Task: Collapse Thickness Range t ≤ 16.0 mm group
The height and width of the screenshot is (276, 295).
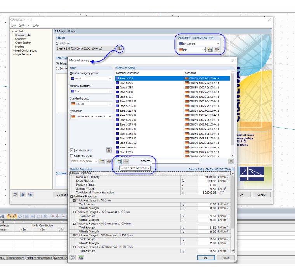Action: point(75,200)
